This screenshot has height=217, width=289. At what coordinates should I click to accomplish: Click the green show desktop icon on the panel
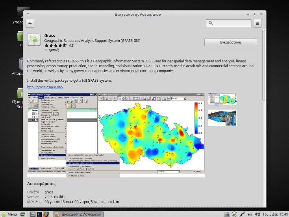(x=23, y=214)
